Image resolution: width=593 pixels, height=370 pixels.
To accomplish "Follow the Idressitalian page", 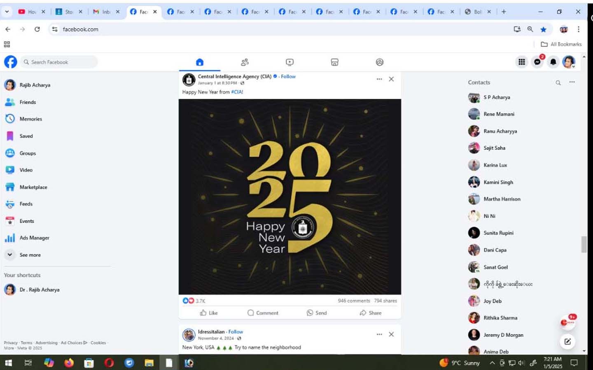I will click(236, 332).
